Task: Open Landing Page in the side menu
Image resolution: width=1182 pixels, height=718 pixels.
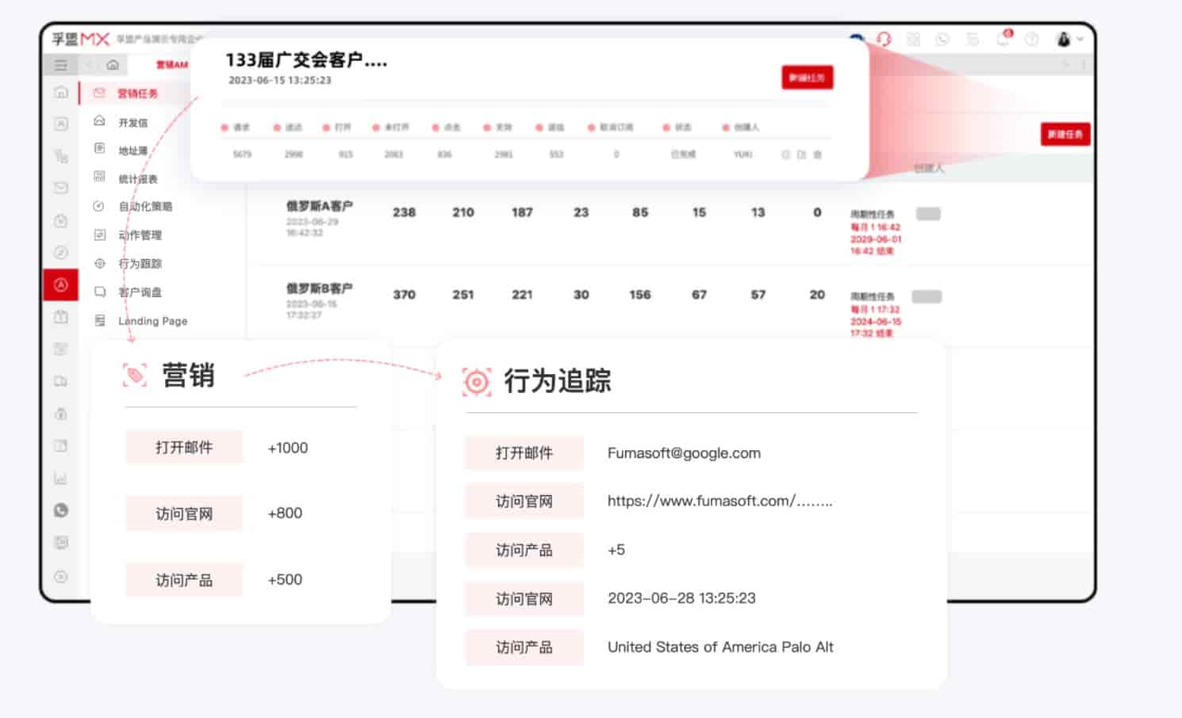Action: click(152, 321)
